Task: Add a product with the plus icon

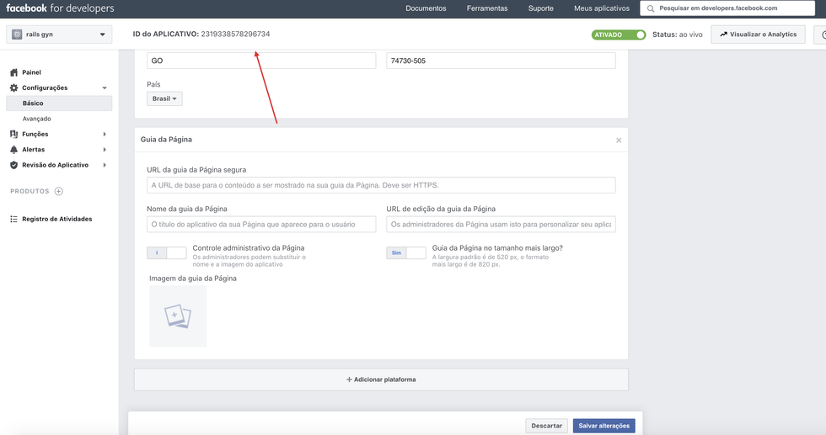Action: coord(59,191)
